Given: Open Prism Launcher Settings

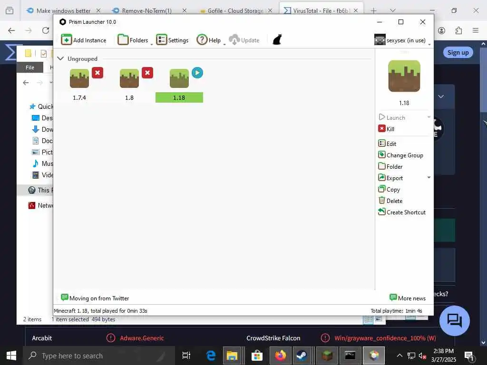Looking at the screenshot, I should tap(172, 40).
